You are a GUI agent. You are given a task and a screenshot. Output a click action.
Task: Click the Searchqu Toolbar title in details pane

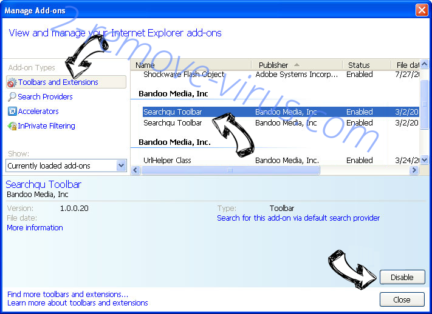(44, 184)
